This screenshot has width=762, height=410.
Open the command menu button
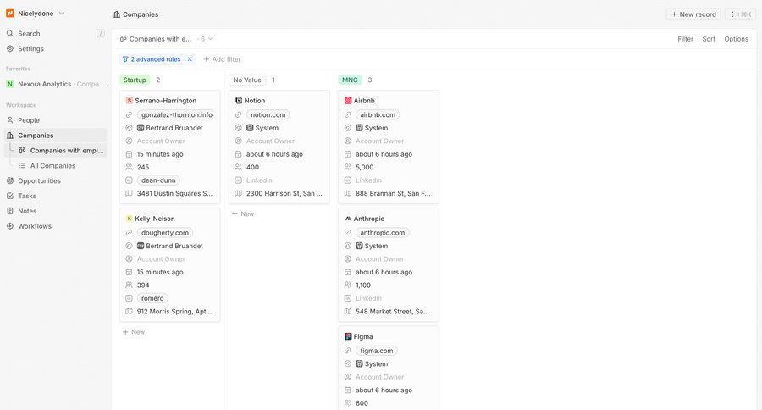[740, 14]
